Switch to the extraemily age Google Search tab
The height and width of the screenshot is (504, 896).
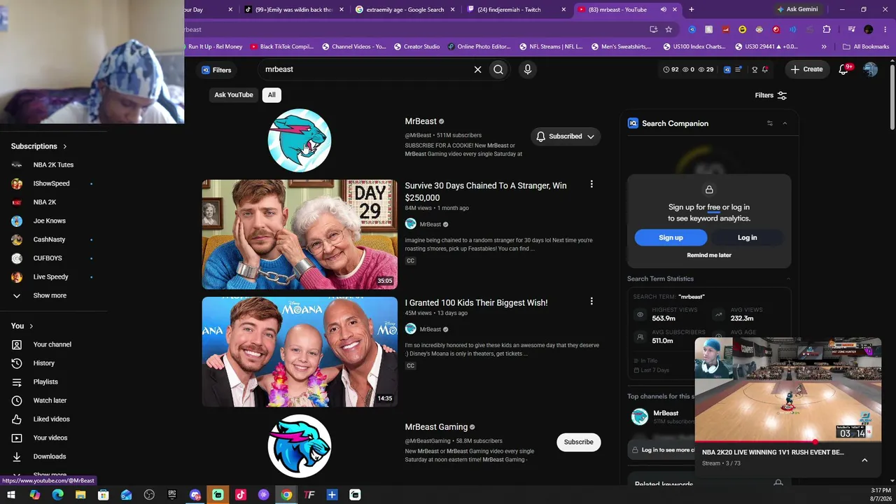click(405, 10)
